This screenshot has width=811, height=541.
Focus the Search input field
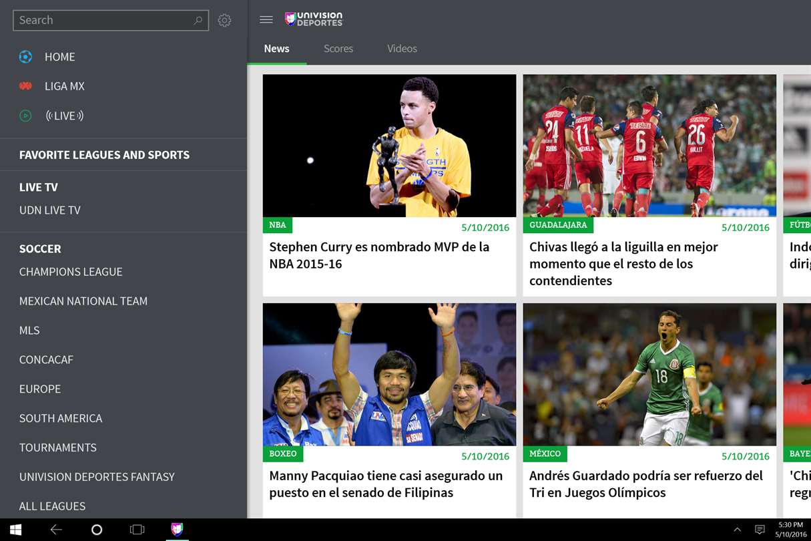point(111,20)
